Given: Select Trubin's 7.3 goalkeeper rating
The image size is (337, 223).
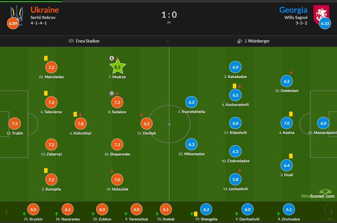Looking at the screenshot, I should 15,124.
